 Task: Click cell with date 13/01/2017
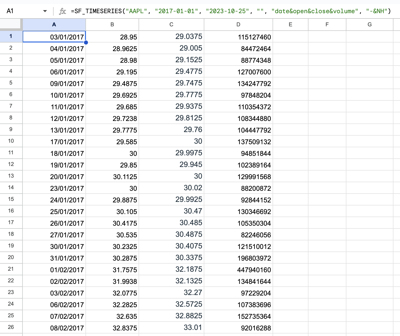(54, 130)
